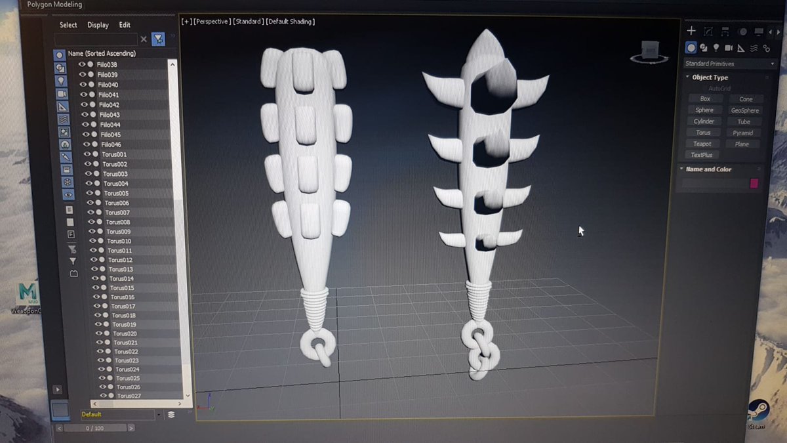Toggle Scene Explorer space warps display filter
Image resolution: width=787 pixels, height=443 pixels.
[x=64, y=119]
